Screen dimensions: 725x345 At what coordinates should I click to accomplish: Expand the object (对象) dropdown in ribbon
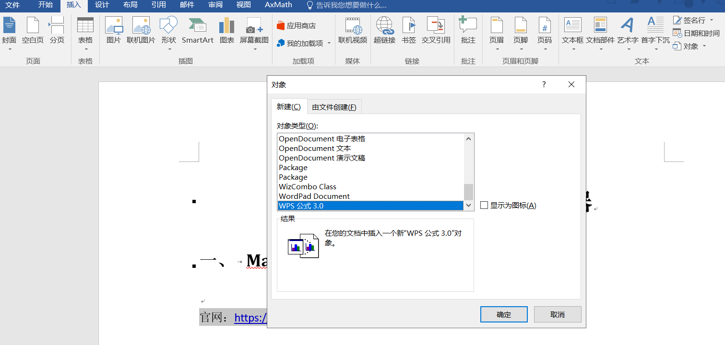(x=704, y=46)
